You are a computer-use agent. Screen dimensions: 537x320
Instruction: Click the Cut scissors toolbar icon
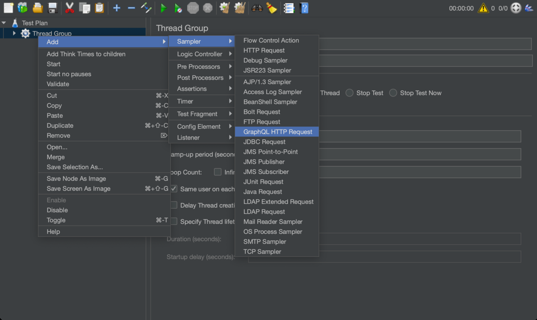(69, 8)
